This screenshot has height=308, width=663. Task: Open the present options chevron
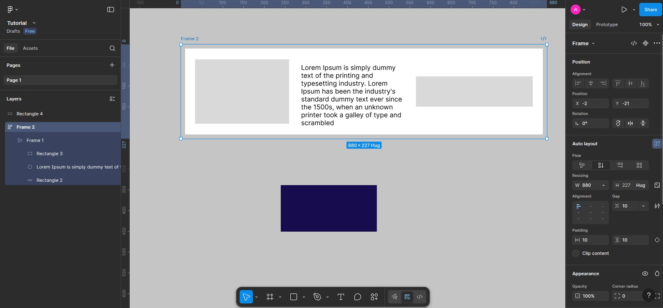tap(634, 10)
